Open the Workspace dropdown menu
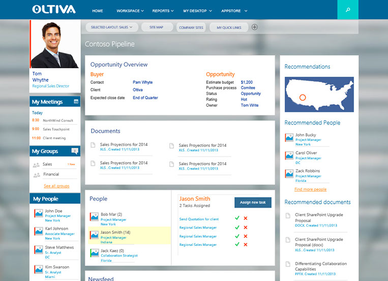 [130, 10]
